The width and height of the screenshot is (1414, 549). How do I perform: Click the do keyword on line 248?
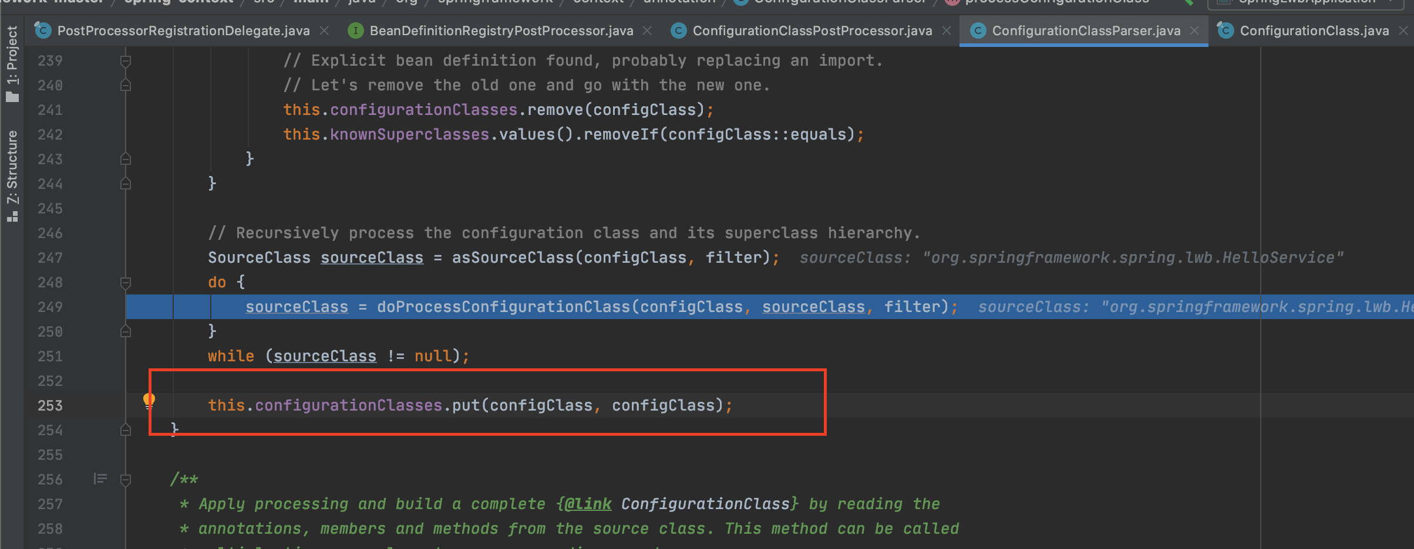point(217,282)
